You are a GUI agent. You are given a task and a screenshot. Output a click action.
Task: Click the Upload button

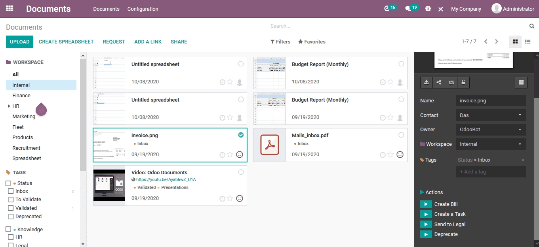pos(19,42)
